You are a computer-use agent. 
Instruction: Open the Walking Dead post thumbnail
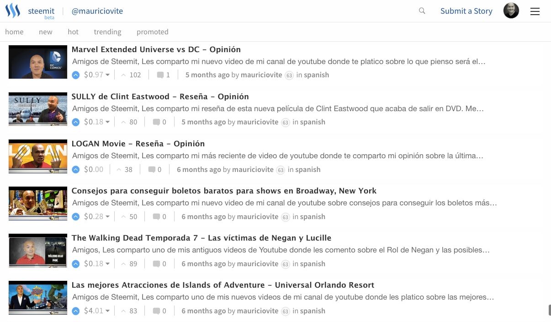pyautogui.click(x=38, y=250)
